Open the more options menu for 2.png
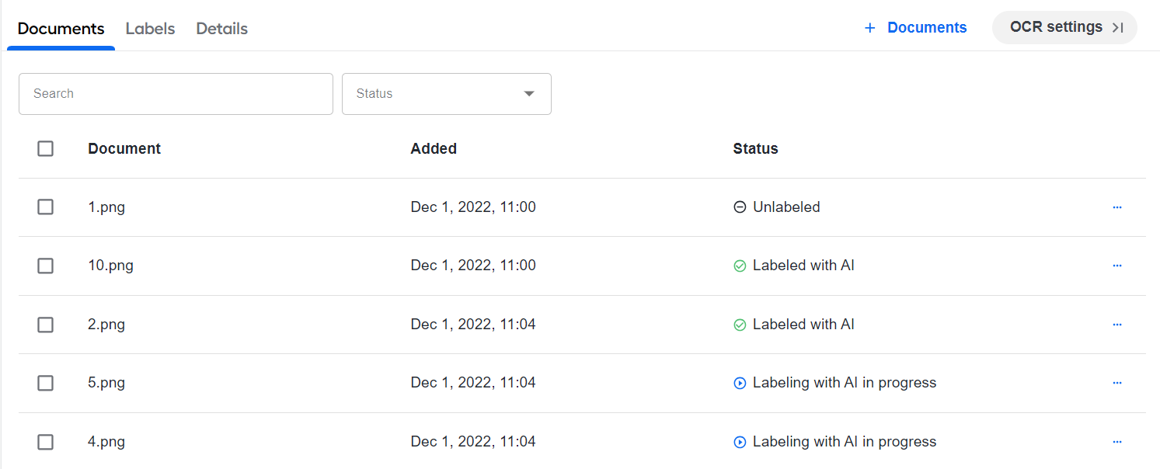This screenshot has height=469, width=1160. [1117, 325]
